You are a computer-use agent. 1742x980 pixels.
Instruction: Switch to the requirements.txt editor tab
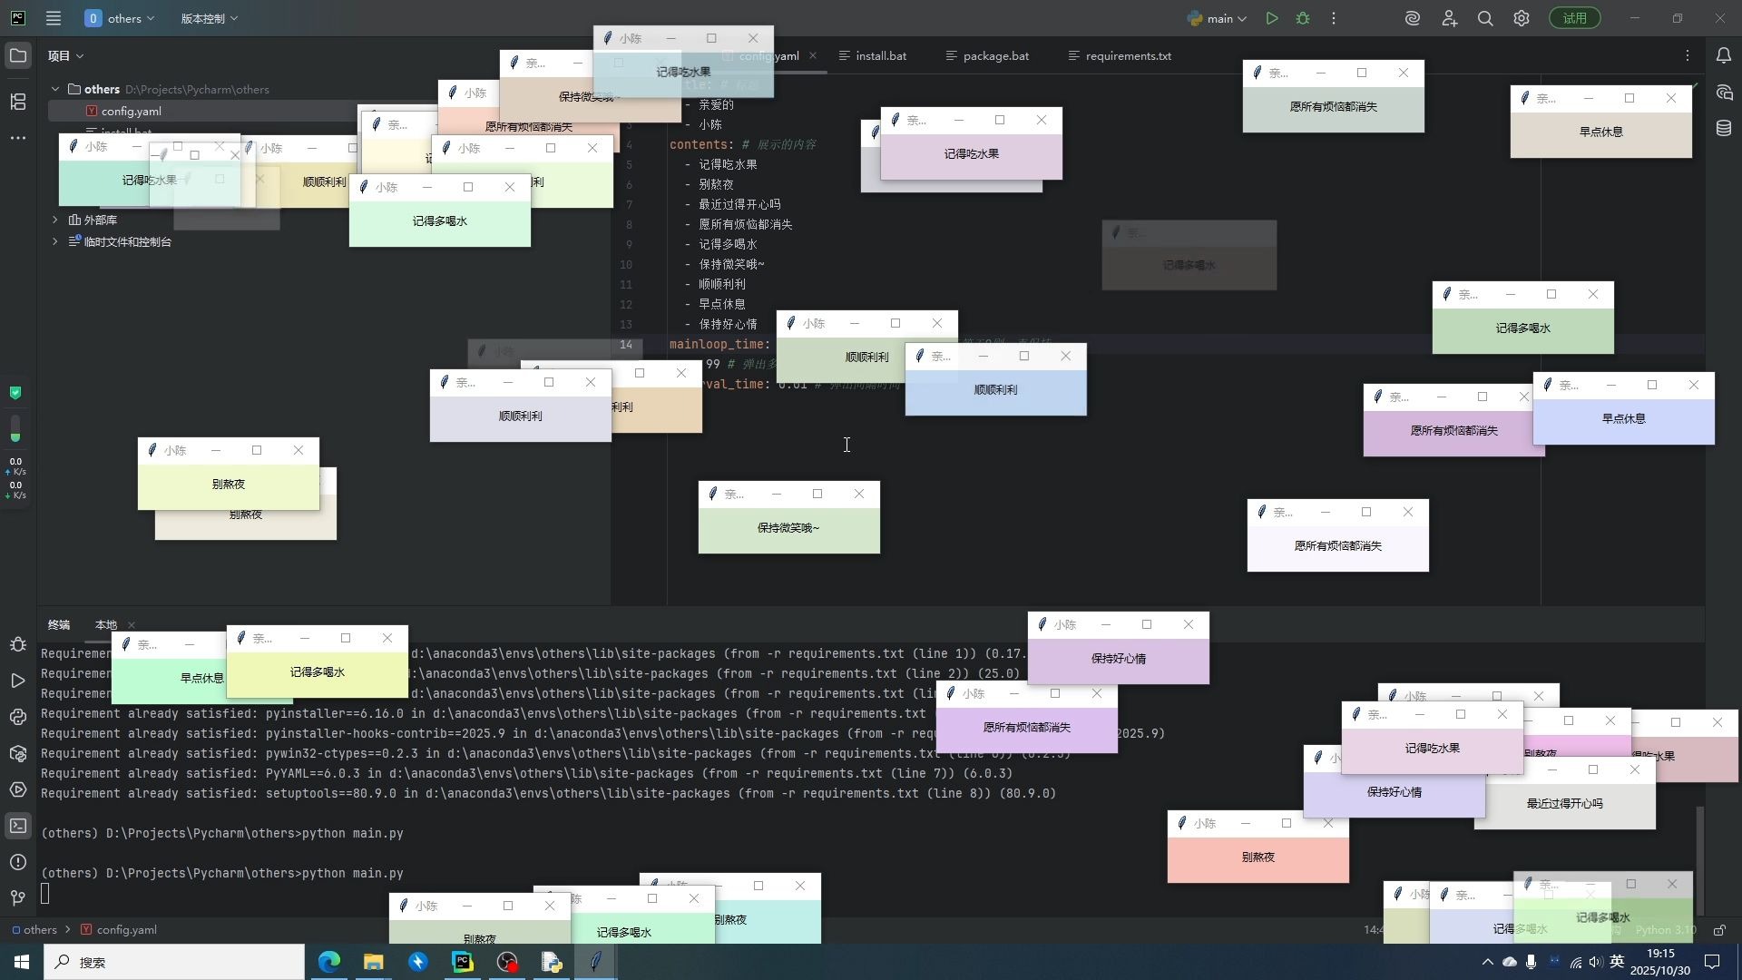coord(1127,55)
